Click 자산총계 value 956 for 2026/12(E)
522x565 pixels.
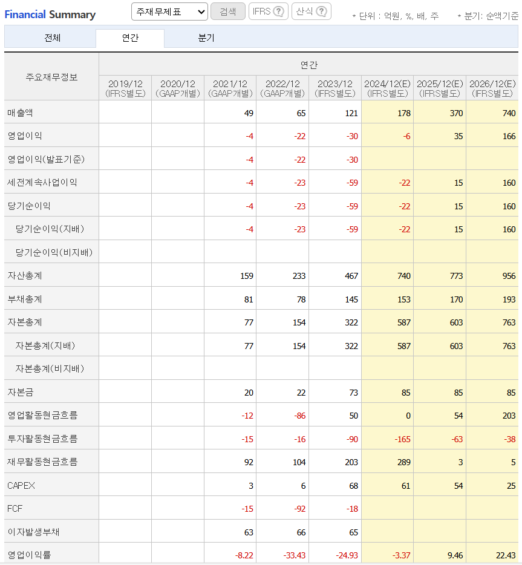(x=509, y=276)
